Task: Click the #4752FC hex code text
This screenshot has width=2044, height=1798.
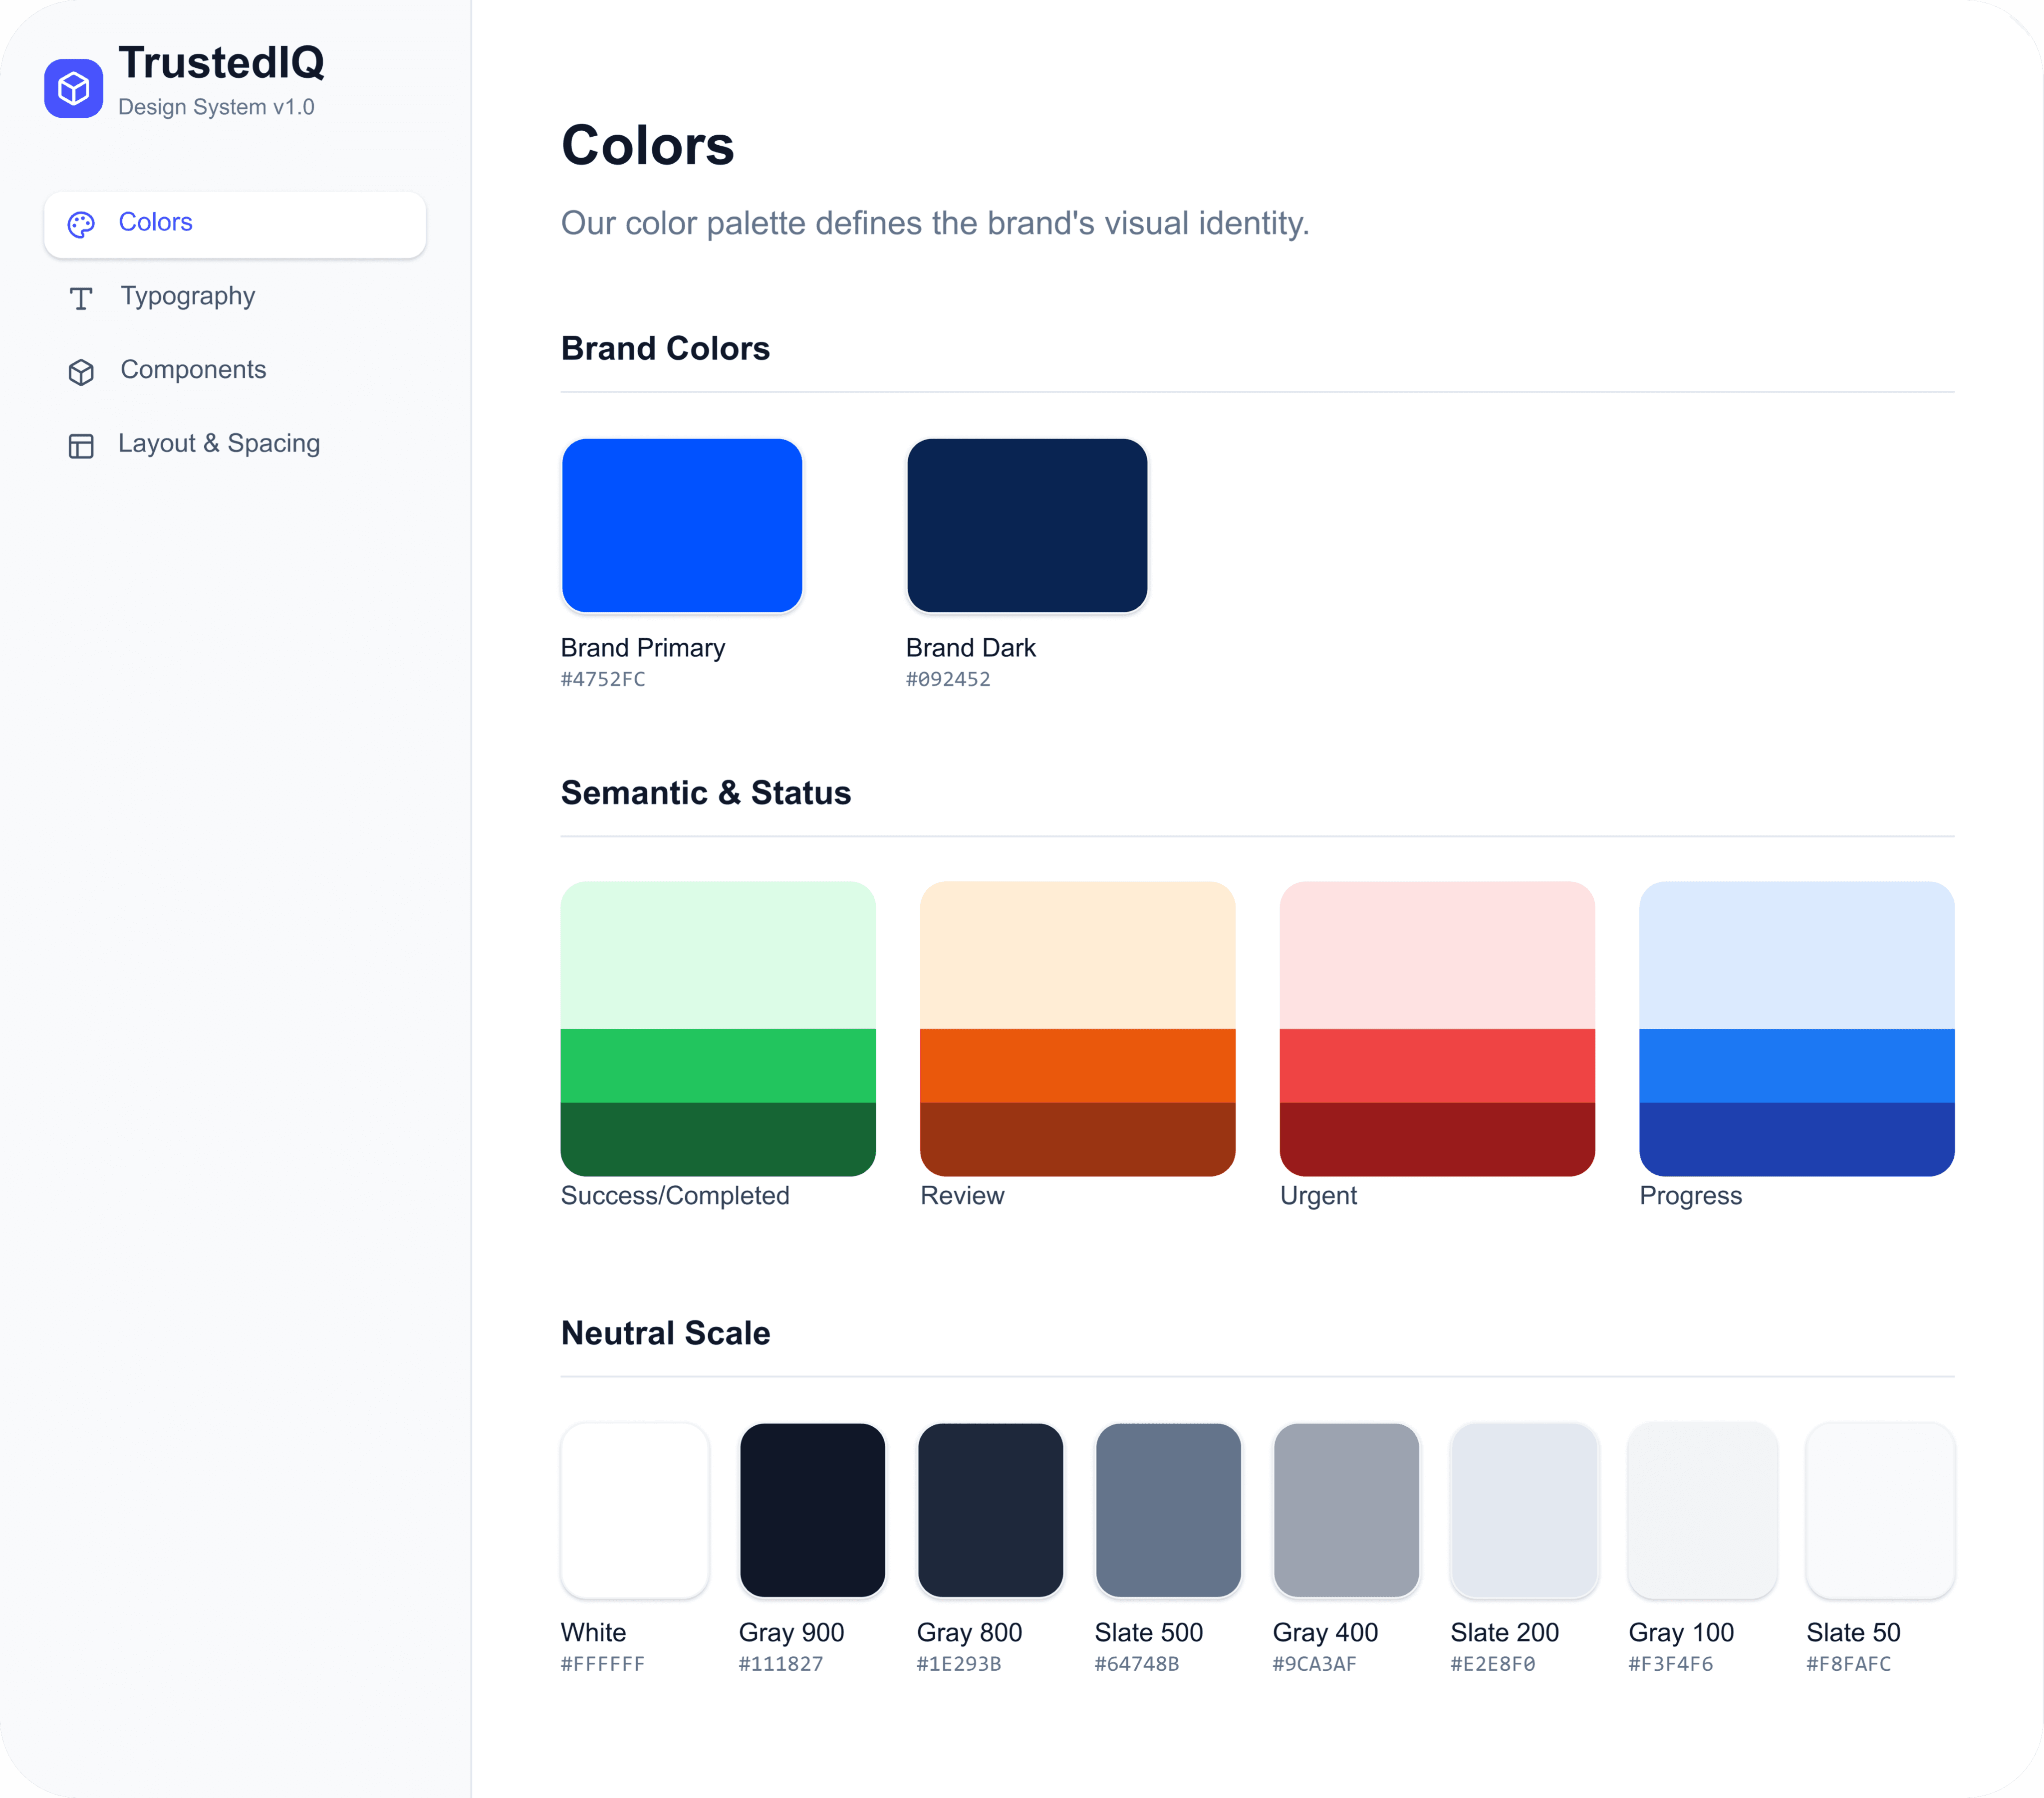Action: 603,679
